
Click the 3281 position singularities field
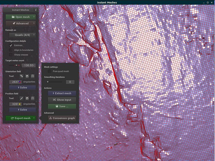coord(15,104)
